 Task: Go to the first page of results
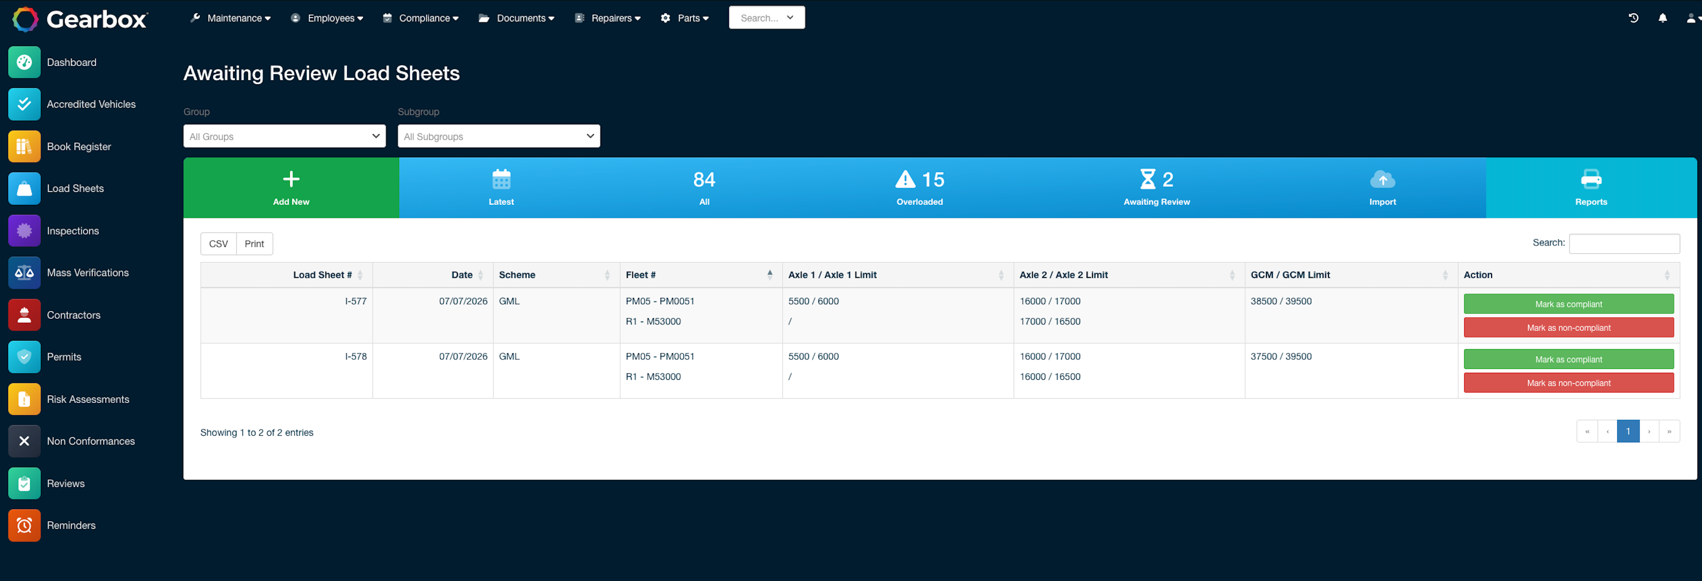pyautogui.click(x=1587, y=431)
